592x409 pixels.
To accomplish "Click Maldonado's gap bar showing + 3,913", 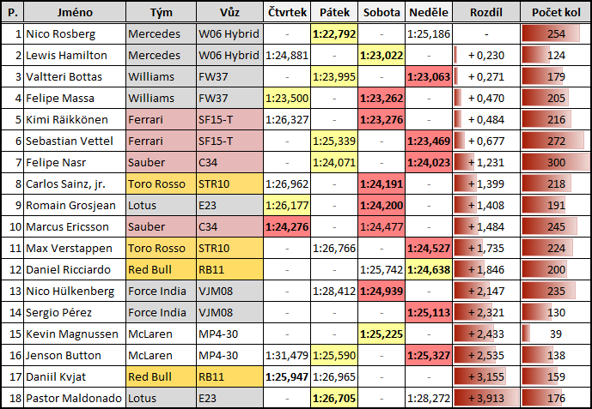I will [485, 399].
